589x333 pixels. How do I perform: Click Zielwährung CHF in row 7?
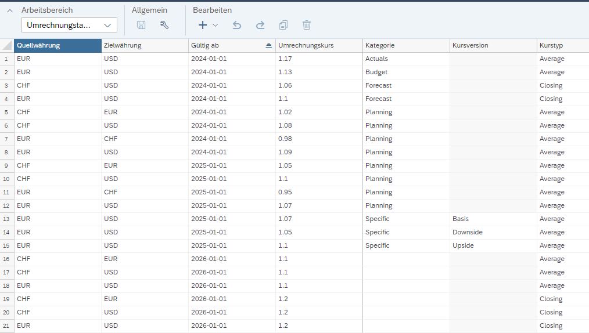(x=145, y=139)
